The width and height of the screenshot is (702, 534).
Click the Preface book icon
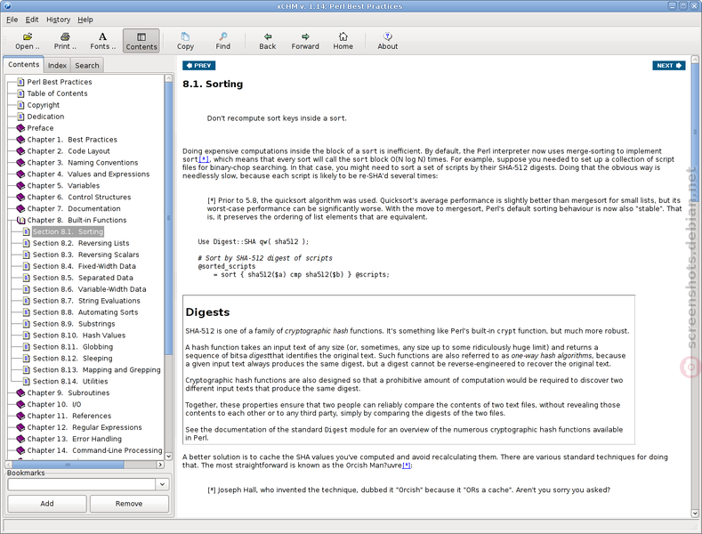click(20, 127)
